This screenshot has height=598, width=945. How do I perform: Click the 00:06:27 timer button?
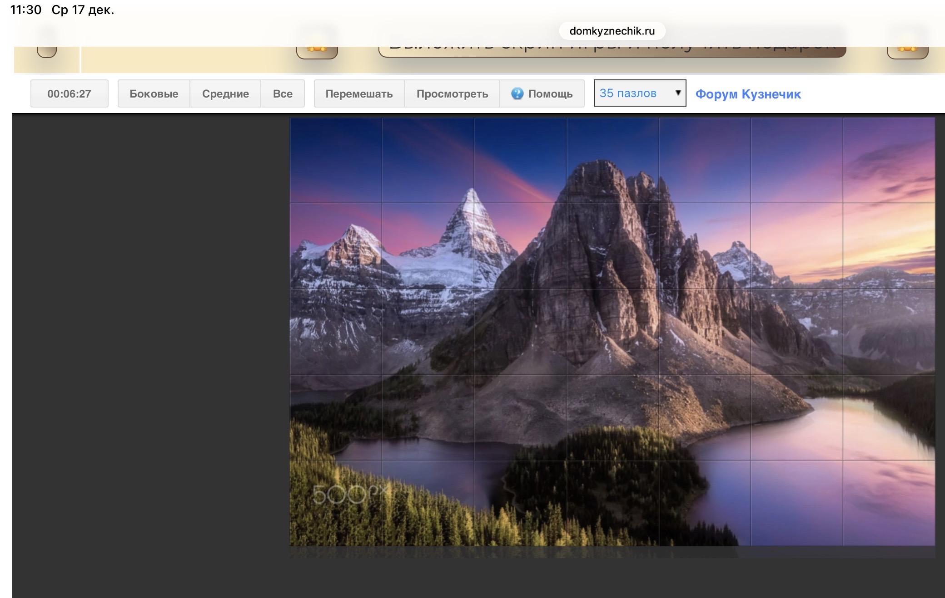[x=69, y=93]
